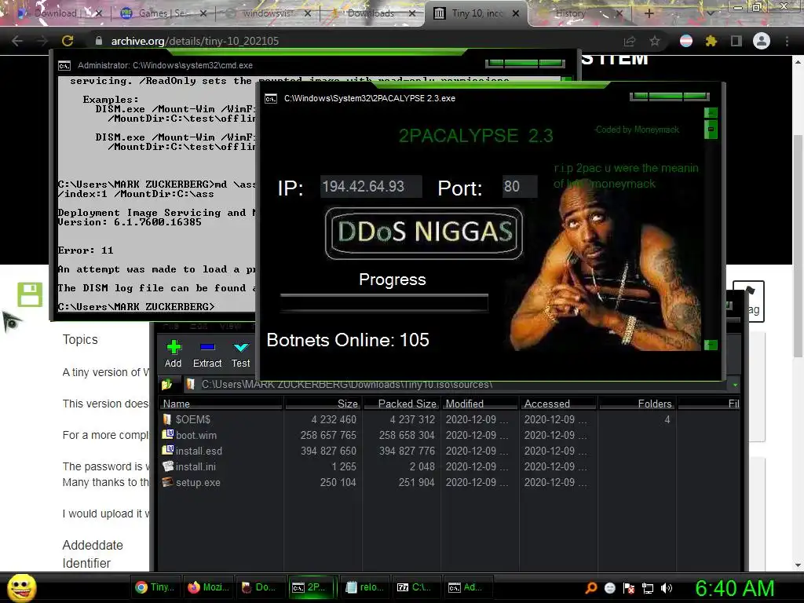
Task: Open the striped-flag extension icon
Action: click(x=685, y=41)
